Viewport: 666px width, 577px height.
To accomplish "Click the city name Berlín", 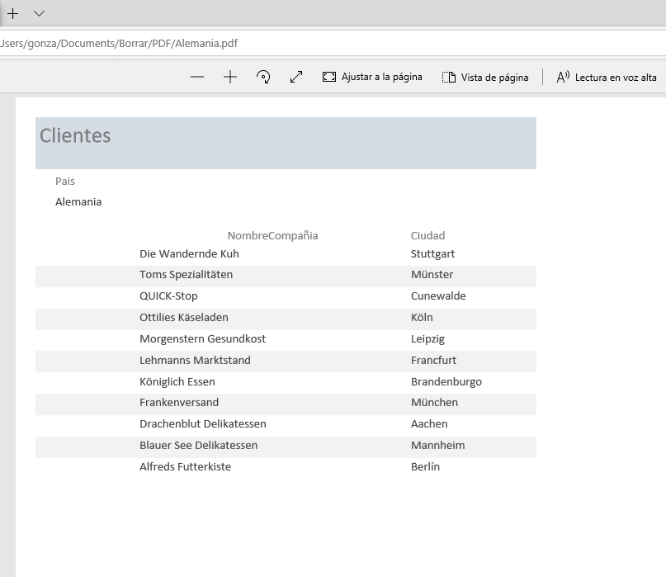I will pyautogui.click(x=426, y=466).
